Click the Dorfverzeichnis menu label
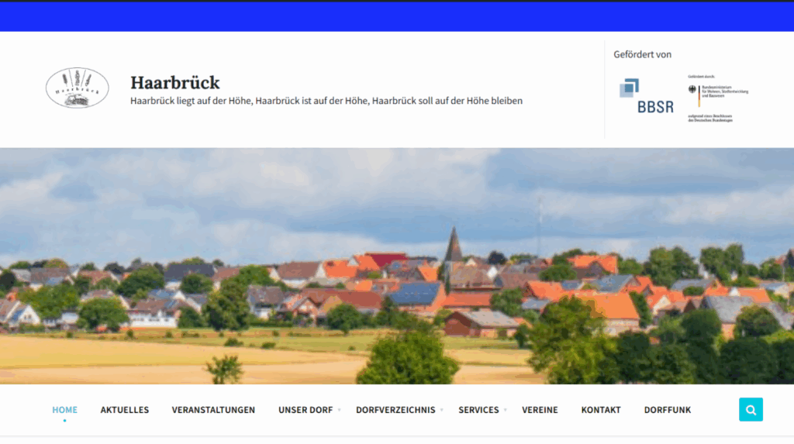The width and height of the screenshot is (794, 444). (x=395, y=410)
